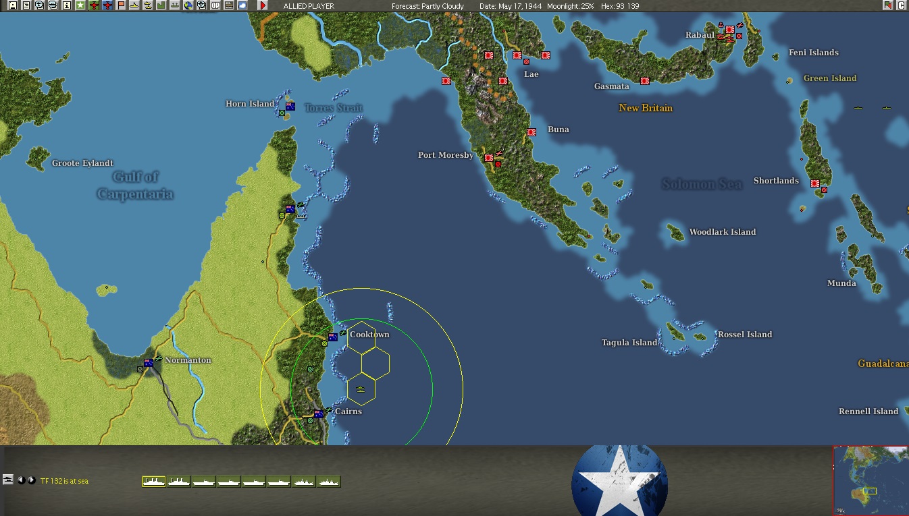The image size is (909, 516).
Task: Click the 'C' button in top-right corner
Action: [901, 5]
